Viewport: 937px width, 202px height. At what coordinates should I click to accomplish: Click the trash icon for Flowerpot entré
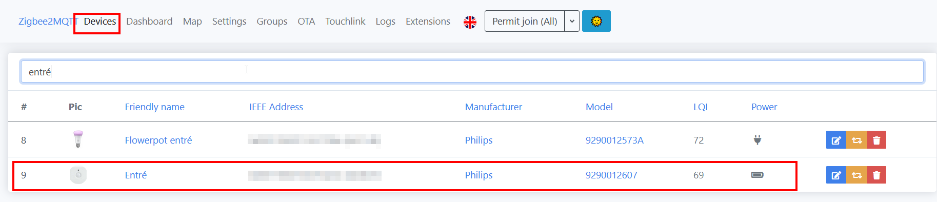876,140
